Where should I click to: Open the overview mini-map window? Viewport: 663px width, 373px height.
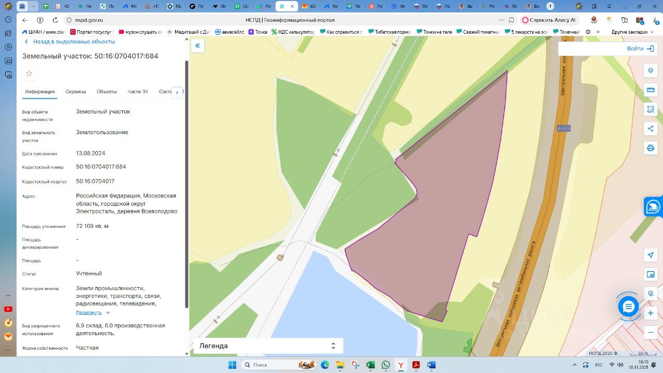click(x=651, y=274)
